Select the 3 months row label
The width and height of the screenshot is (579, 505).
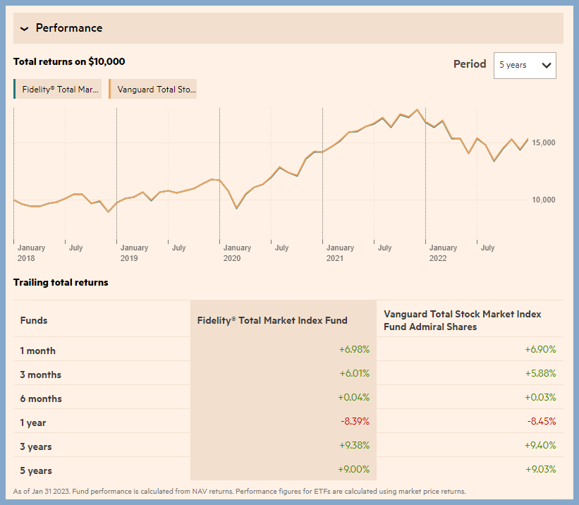point(41,375)
